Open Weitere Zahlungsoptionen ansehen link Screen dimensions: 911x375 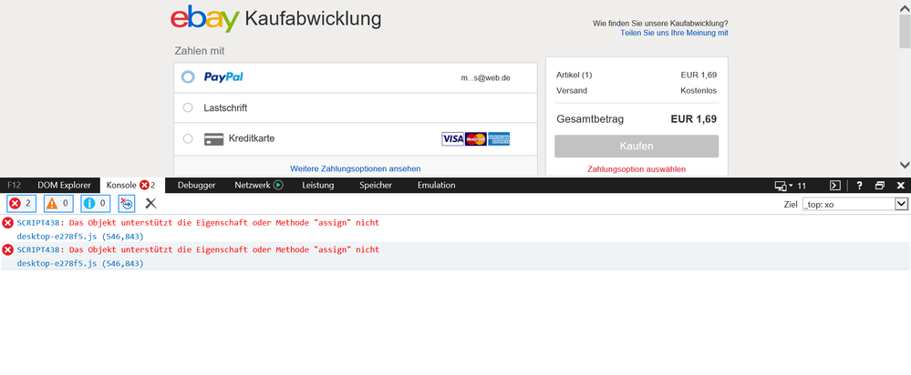click(x=355, y=168)
